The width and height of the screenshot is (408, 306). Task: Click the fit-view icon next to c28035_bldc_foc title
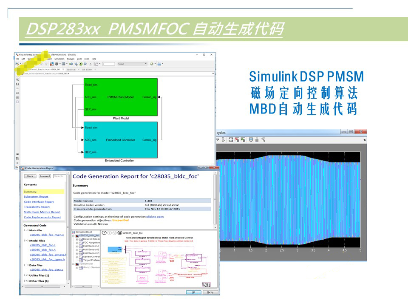pos(120,232)
